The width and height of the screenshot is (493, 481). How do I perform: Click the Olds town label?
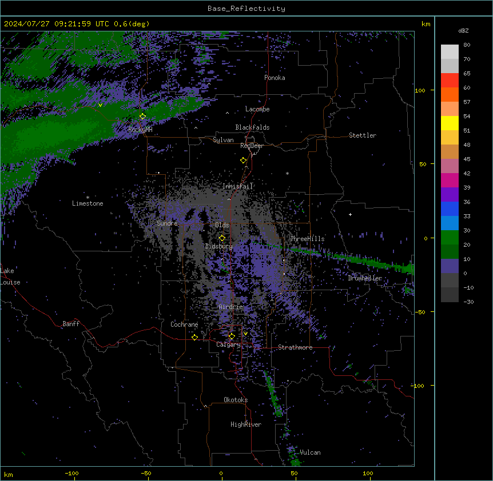pyautogui.click(x=222, y=225)
